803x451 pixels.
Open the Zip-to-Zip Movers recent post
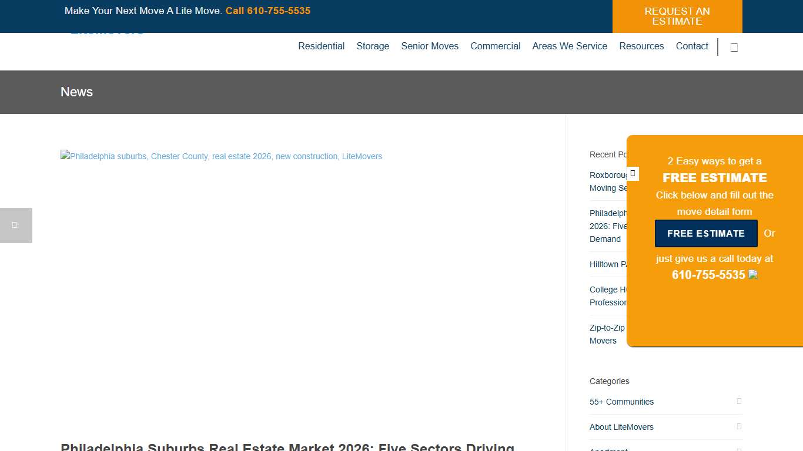(607, 334)
